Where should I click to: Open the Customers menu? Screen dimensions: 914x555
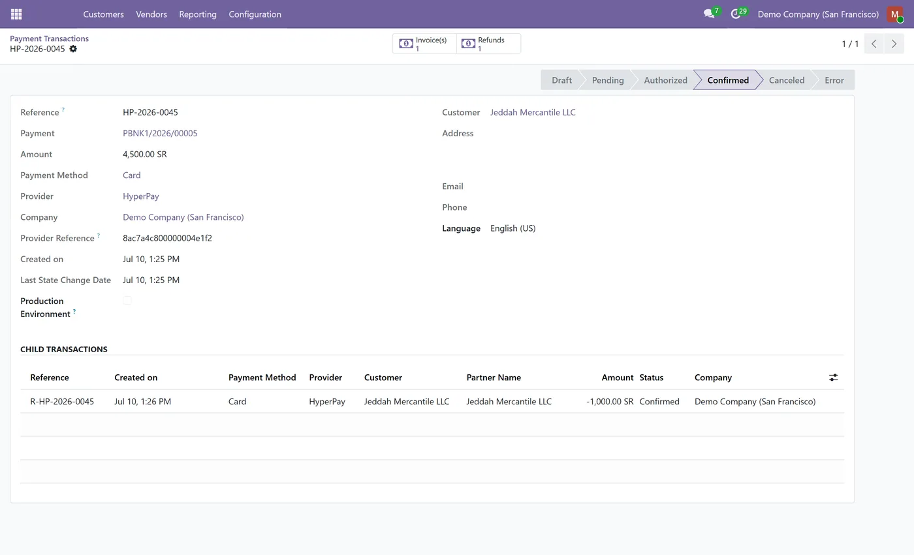(103, 14)
